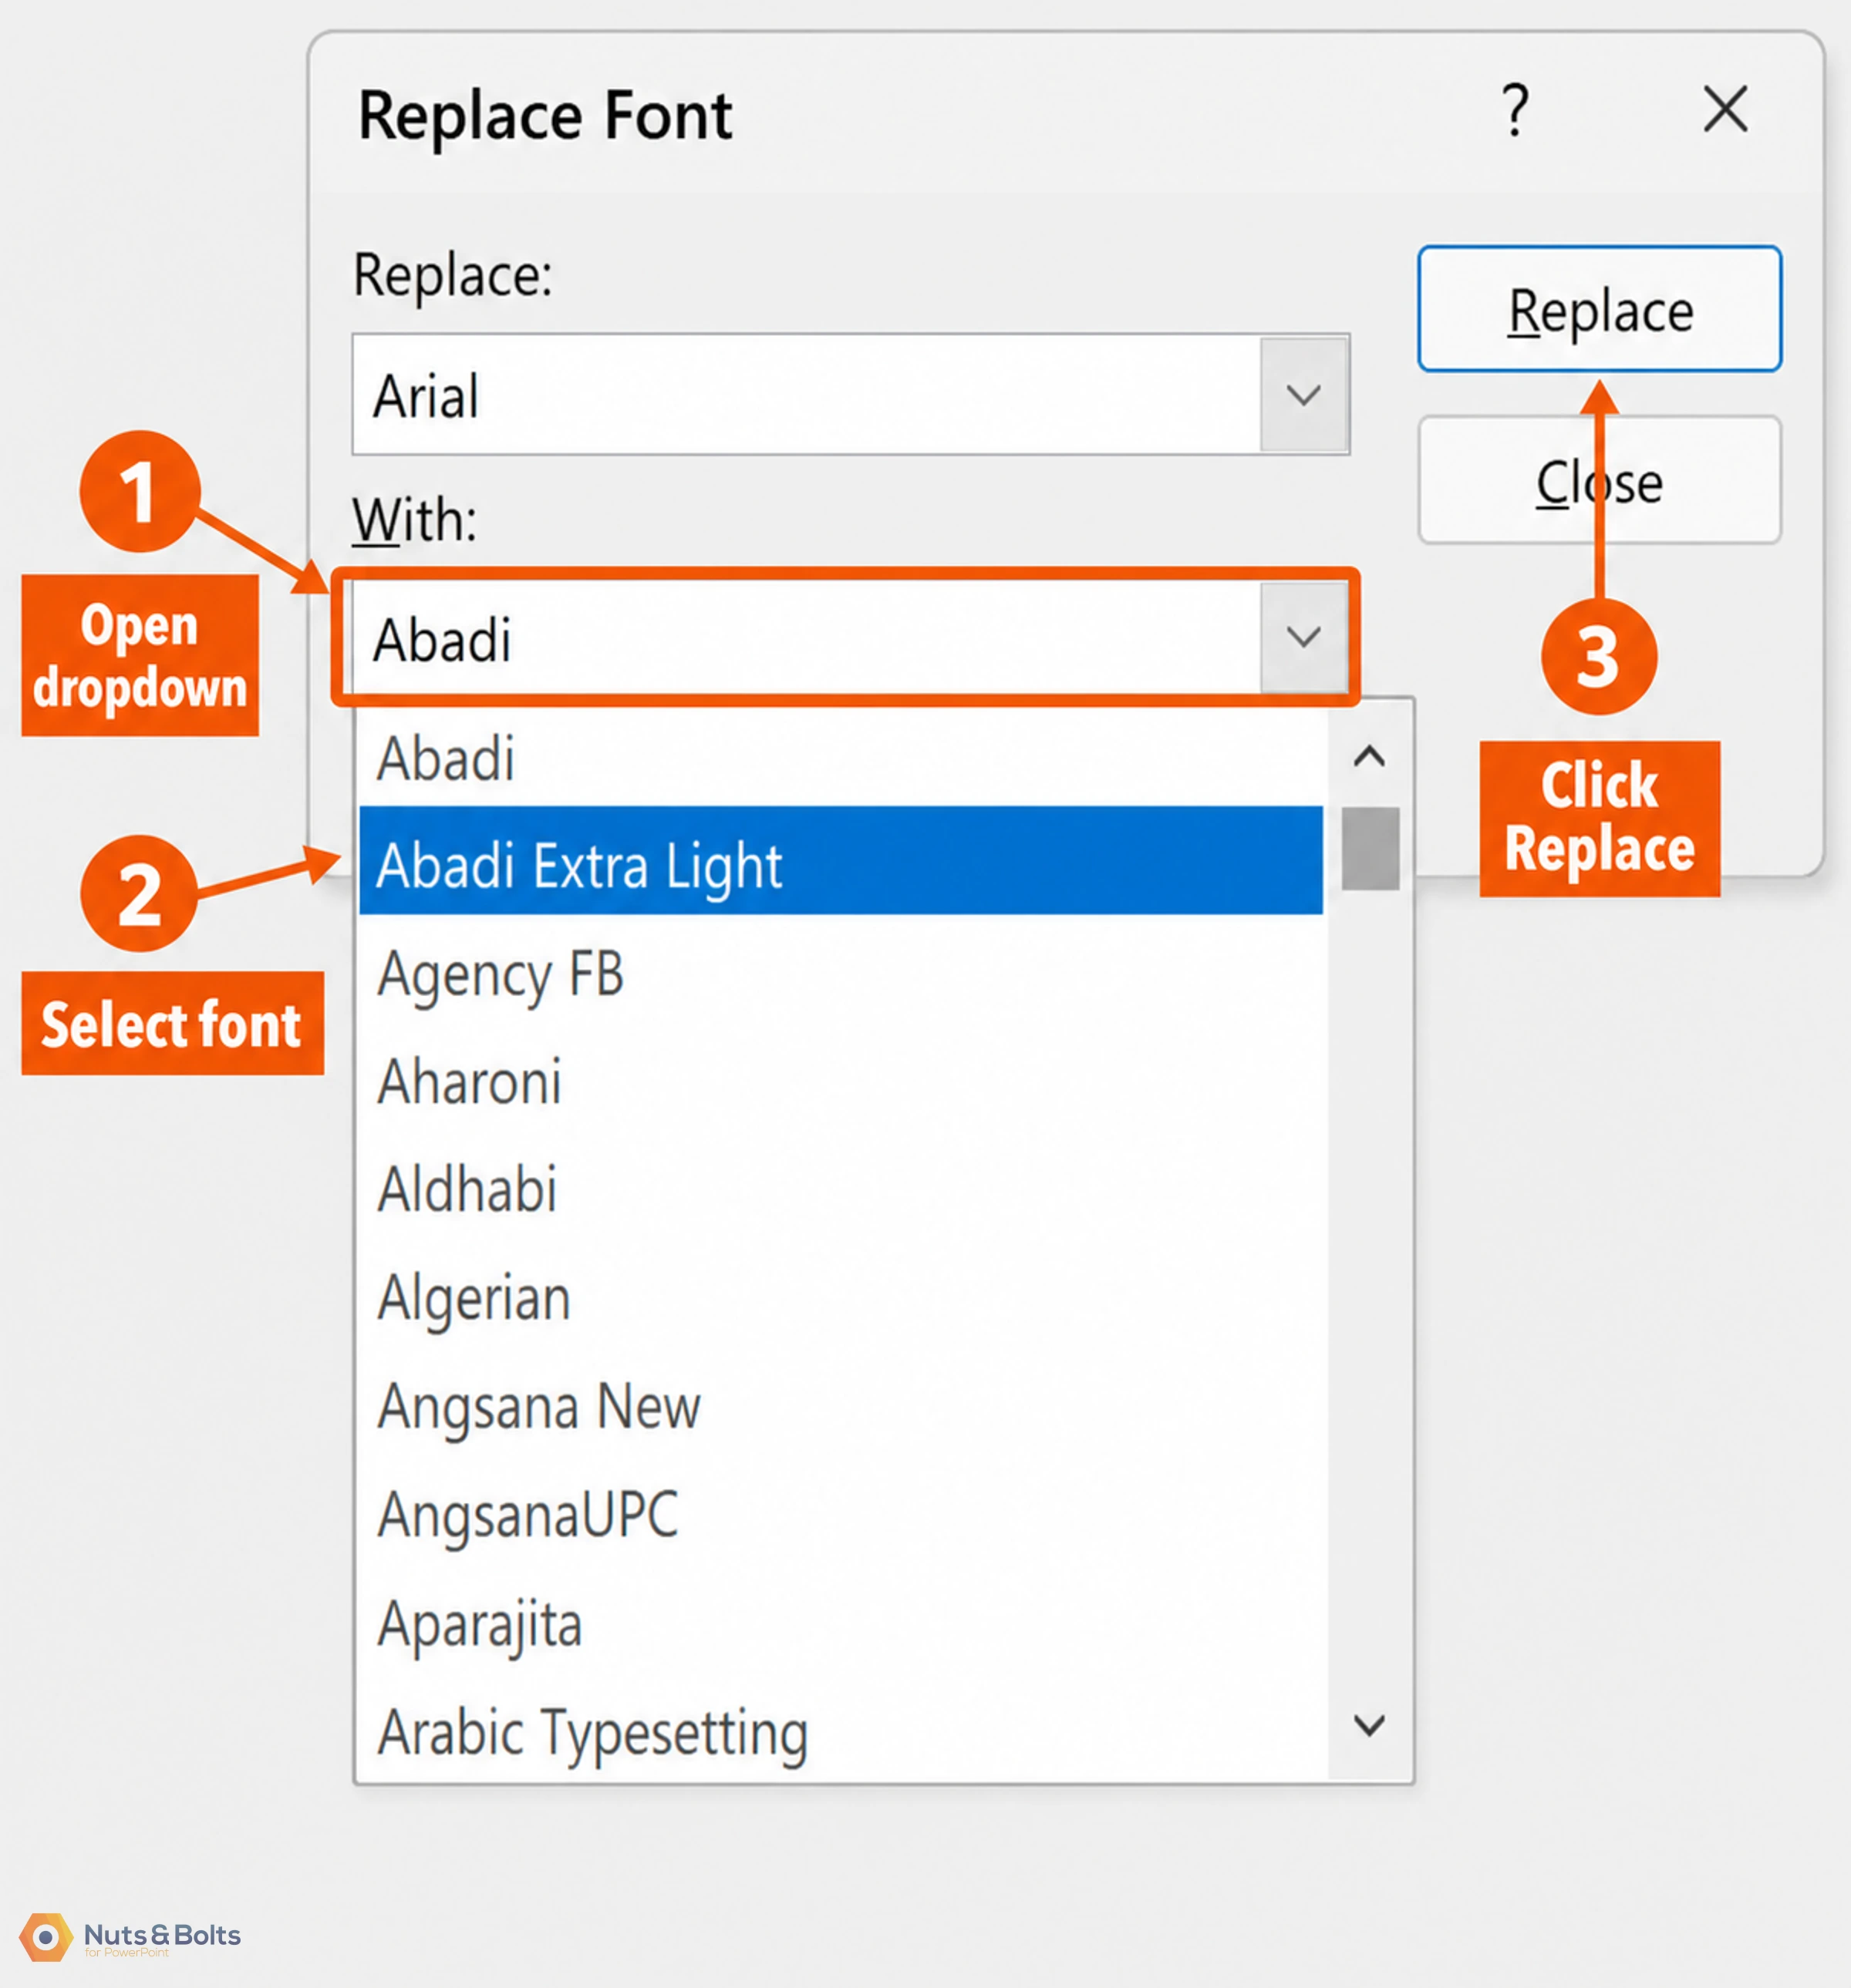The height and width of the screenshot is (1988, 1851).
Task: Pick Algerian from the font list
Action: [x=841, y=1298]
